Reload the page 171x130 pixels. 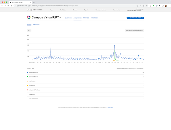(x=8, y=6)
